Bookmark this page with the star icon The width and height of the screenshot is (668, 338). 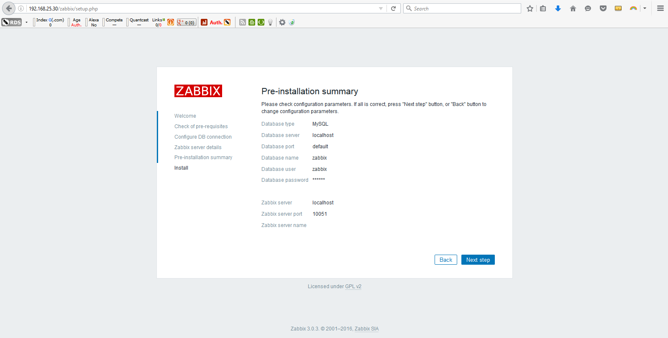pos(530,8)
